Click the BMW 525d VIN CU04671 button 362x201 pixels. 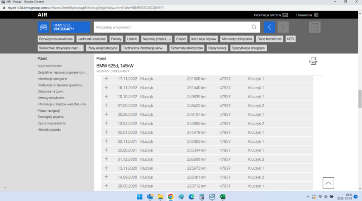71,27
